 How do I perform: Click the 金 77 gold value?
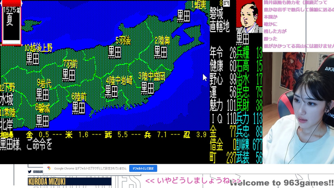(x=223, y=132)
